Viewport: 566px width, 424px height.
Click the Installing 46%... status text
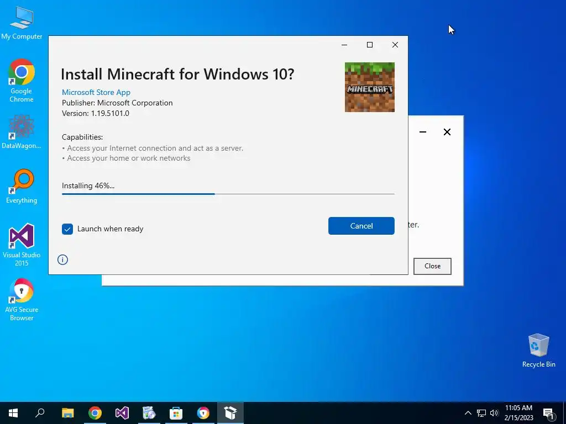point(88,185)
